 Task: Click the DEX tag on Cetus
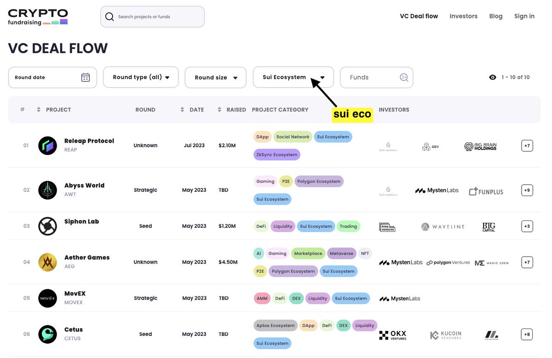click(x=343, y=325)
